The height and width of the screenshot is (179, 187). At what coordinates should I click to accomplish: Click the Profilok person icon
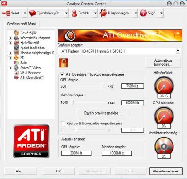point(74,13)
